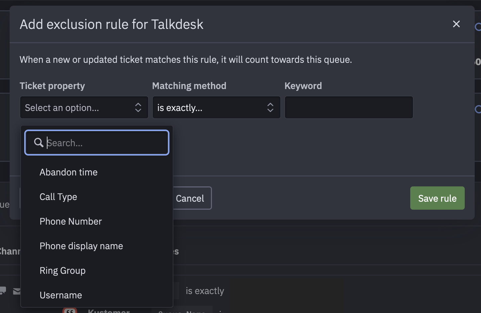Click the 'is exactly' text in background row
Viewport: 481px width, 313px height.
pos(205,291)
